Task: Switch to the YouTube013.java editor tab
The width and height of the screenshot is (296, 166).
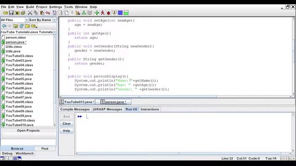Action: point(77,102)
